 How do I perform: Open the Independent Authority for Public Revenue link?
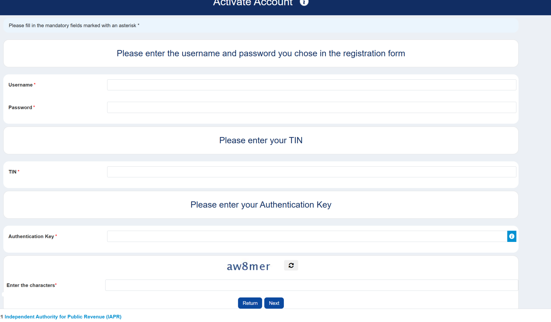pyautogui.click(x=63, y=317)
